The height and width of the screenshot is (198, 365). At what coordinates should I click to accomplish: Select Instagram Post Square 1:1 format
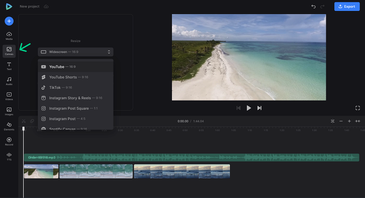click(x=75, y=108)
